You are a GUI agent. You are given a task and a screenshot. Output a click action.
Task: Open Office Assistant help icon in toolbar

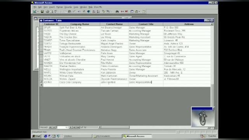tap(144, 12)
